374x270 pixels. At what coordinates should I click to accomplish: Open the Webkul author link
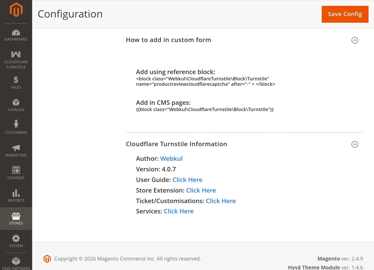[171, 159]
